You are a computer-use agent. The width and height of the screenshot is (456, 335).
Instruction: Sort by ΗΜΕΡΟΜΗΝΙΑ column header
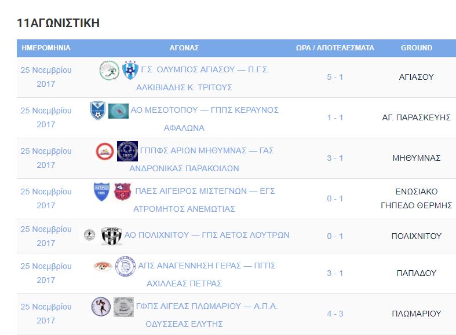pyautogui.click(x=46, y=48)
